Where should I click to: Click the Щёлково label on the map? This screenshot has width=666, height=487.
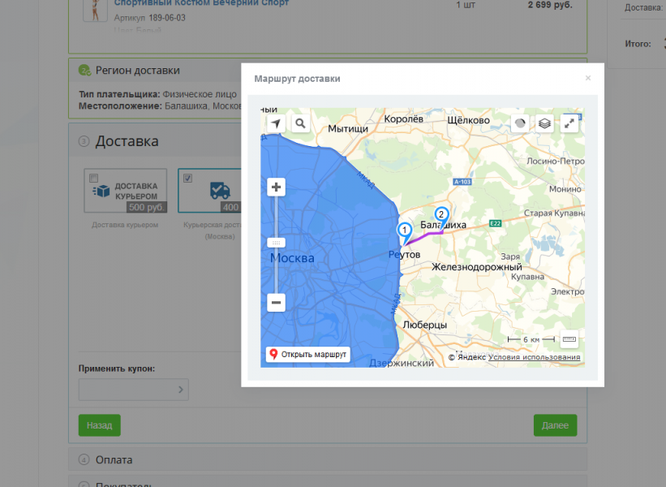(469, 120)
